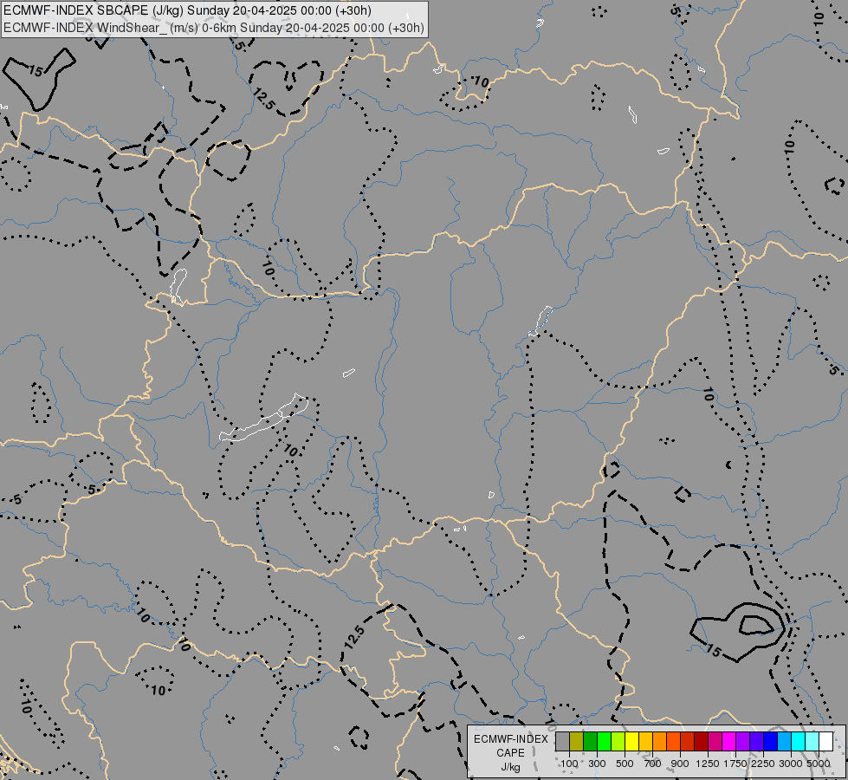
Task: Select the indigo-violet swatch left of 2250
Action: pos(756,742)
